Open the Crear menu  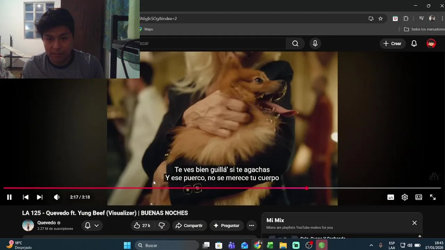(x=392, y=43)
